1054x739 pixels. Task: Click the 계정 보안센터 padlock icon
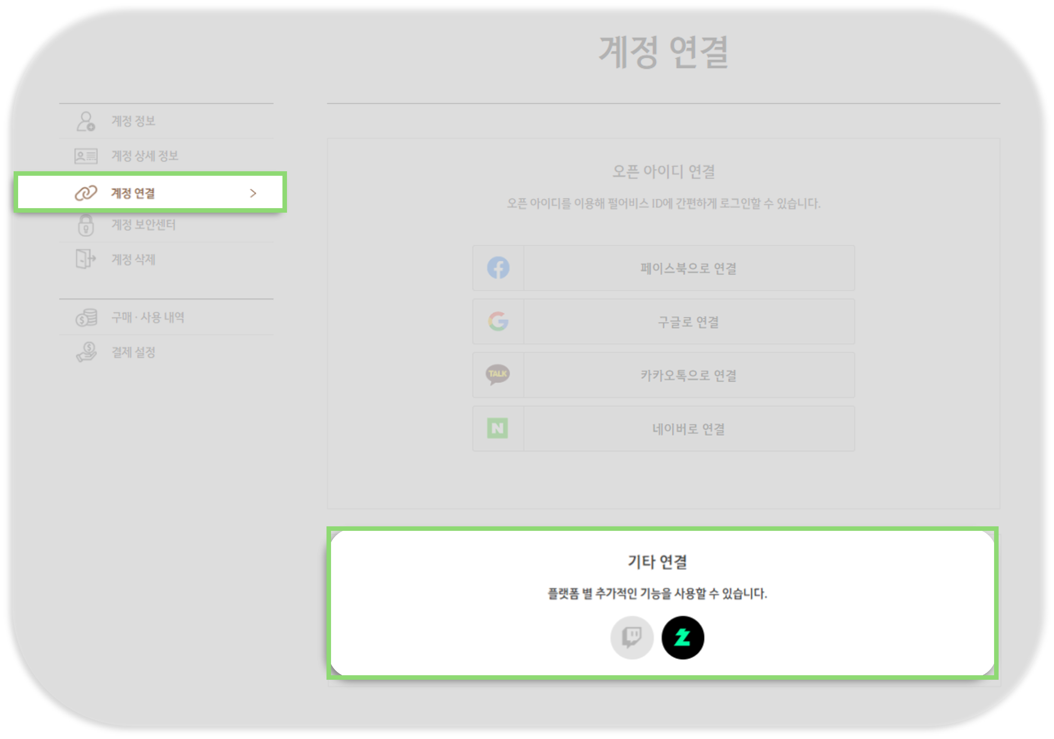click(86, 225)
